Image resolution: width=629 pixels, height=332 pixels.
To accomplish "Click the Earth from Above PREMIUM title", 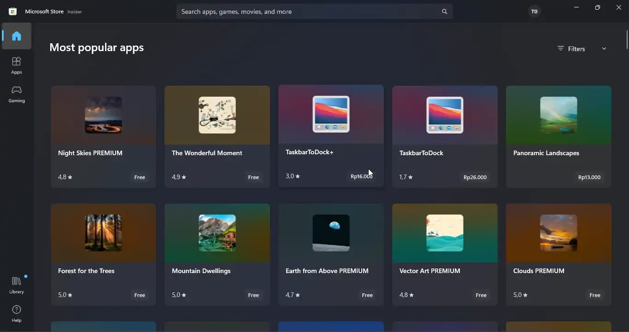I will 327,271.
